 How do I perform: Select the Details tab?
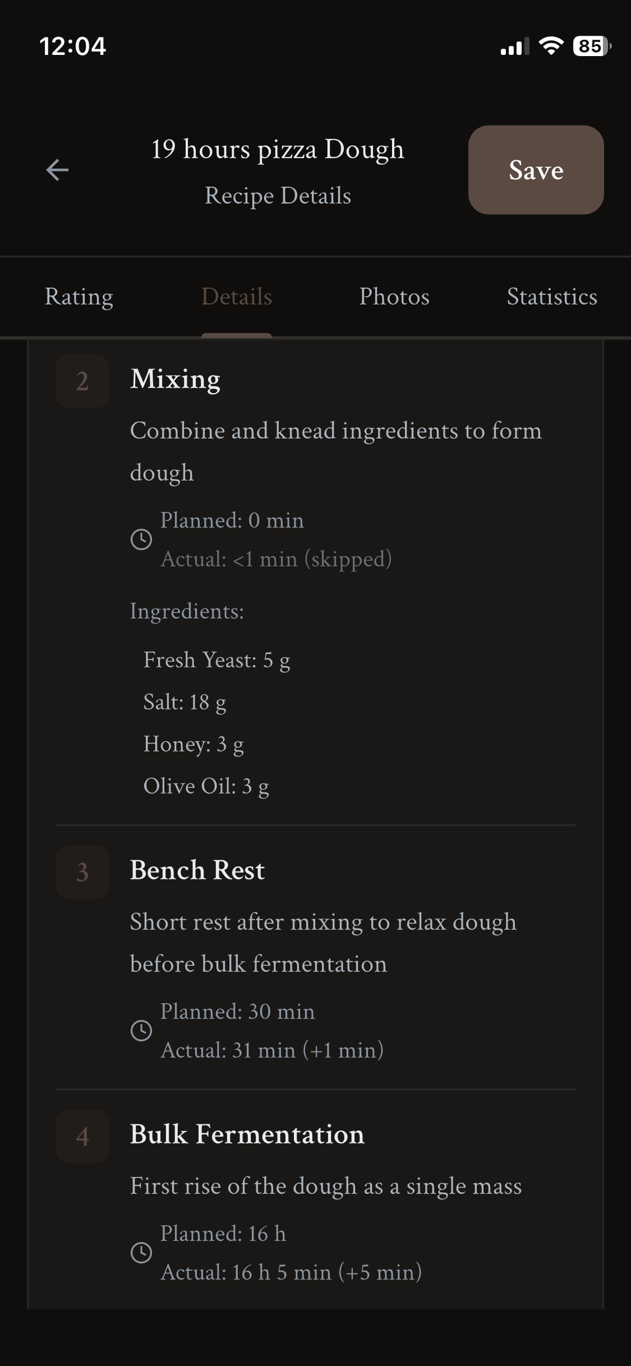(237, 297)
